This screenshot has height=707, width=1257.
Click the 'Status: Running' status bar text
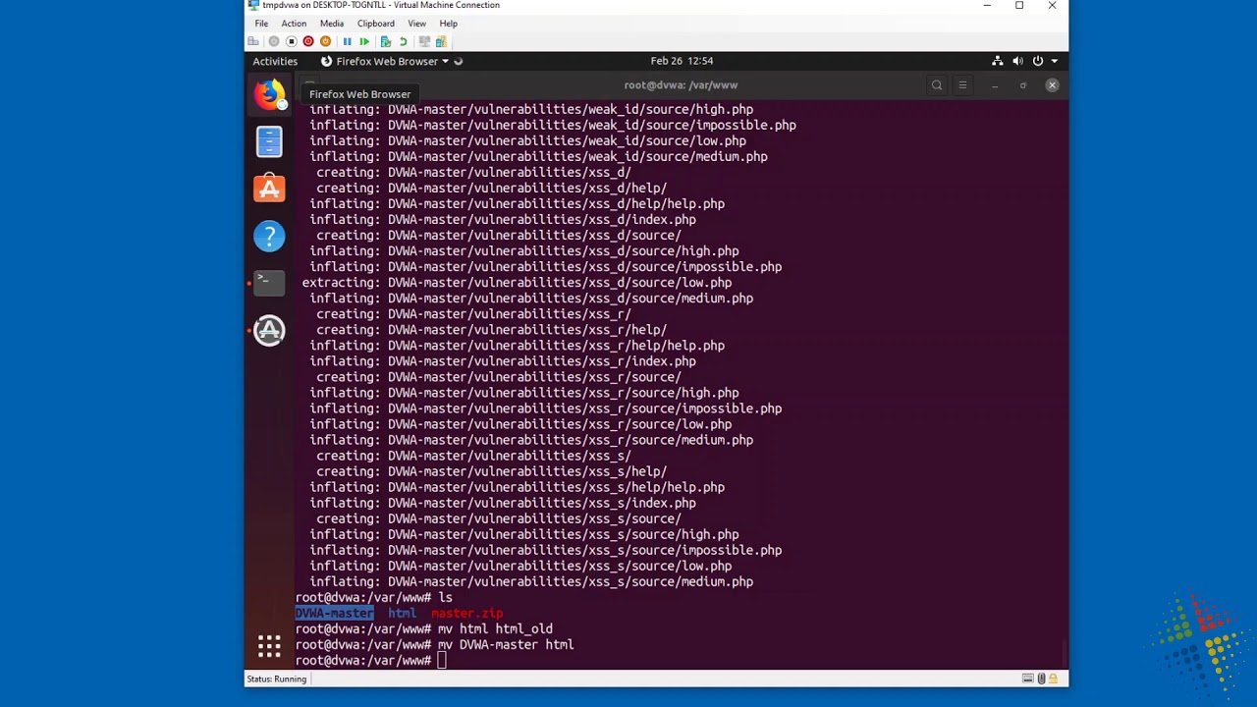point(277,679)
